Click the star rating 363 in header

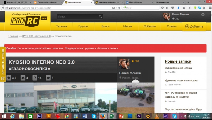click(176, 19)
